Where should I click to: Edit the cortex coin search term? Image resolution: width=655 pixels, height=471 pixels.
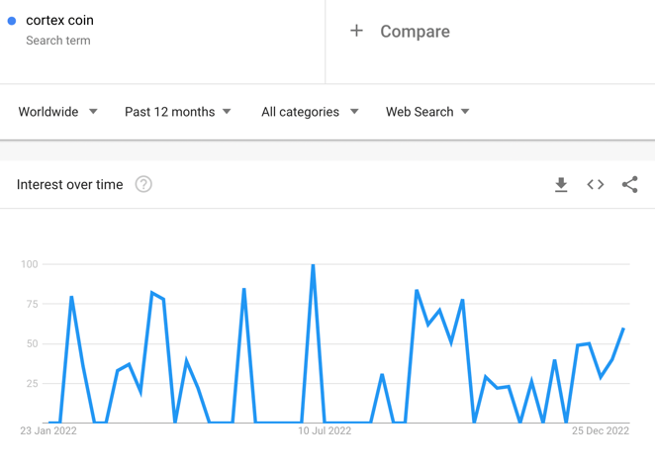[59, 20]
